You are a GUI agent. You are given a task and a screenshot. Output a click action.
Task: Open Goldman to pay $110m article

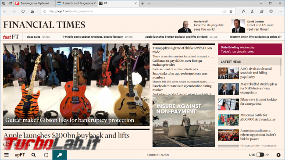177,63
